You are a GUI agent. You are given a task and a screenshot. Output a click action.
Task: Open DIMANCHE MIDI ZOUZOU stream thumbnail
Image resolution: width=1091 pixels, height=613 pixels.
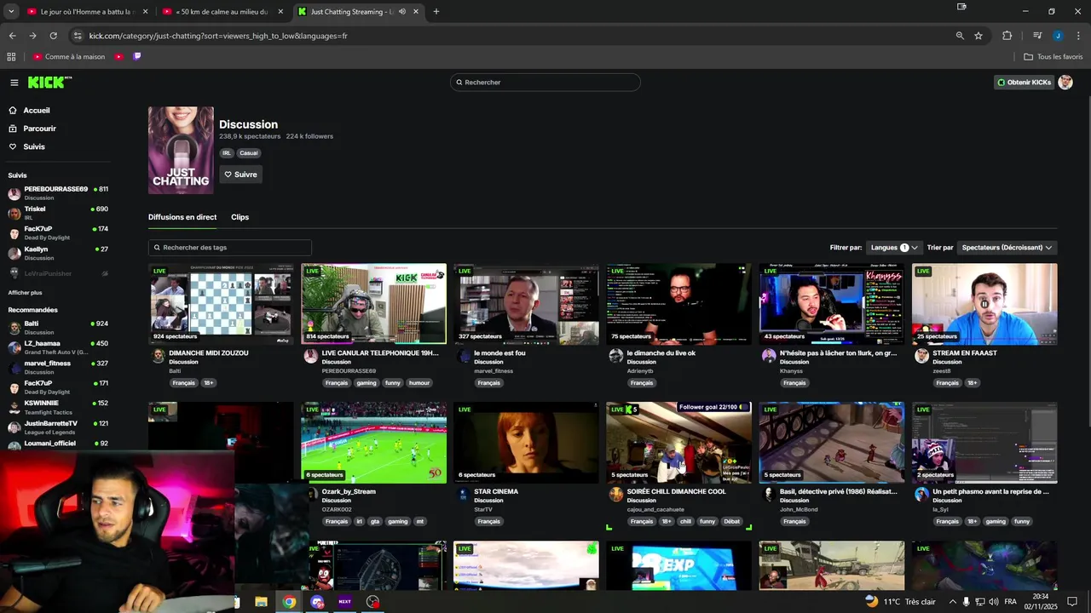pos(221,304)
